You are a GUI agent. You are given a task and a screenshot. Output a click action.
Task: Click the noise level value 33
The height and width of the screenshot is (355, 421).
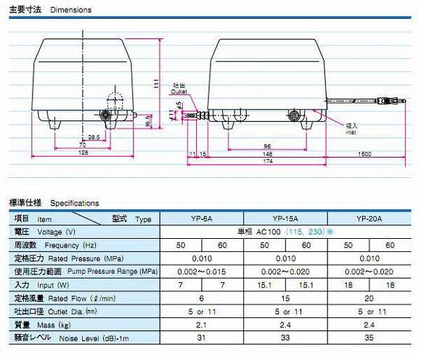(x=285, y=338)
